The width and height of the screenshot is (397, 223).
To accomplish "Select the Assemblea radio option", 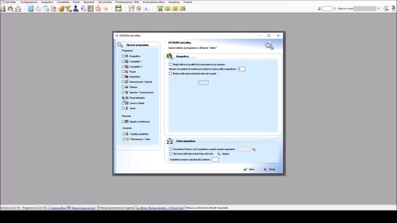I will [123, 77].
